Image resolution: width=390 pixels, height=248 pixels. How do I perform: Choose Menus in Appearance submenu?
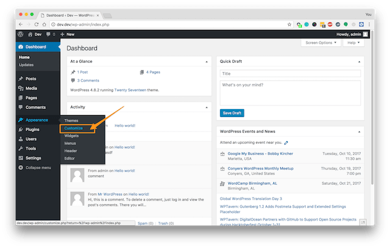point(70,143)
